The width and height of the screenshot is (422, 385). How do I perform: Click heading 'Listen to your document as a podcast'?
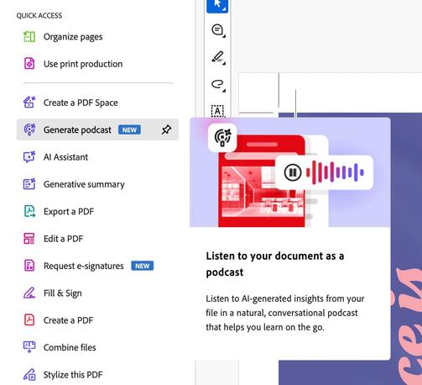click(x=275, y=264)
